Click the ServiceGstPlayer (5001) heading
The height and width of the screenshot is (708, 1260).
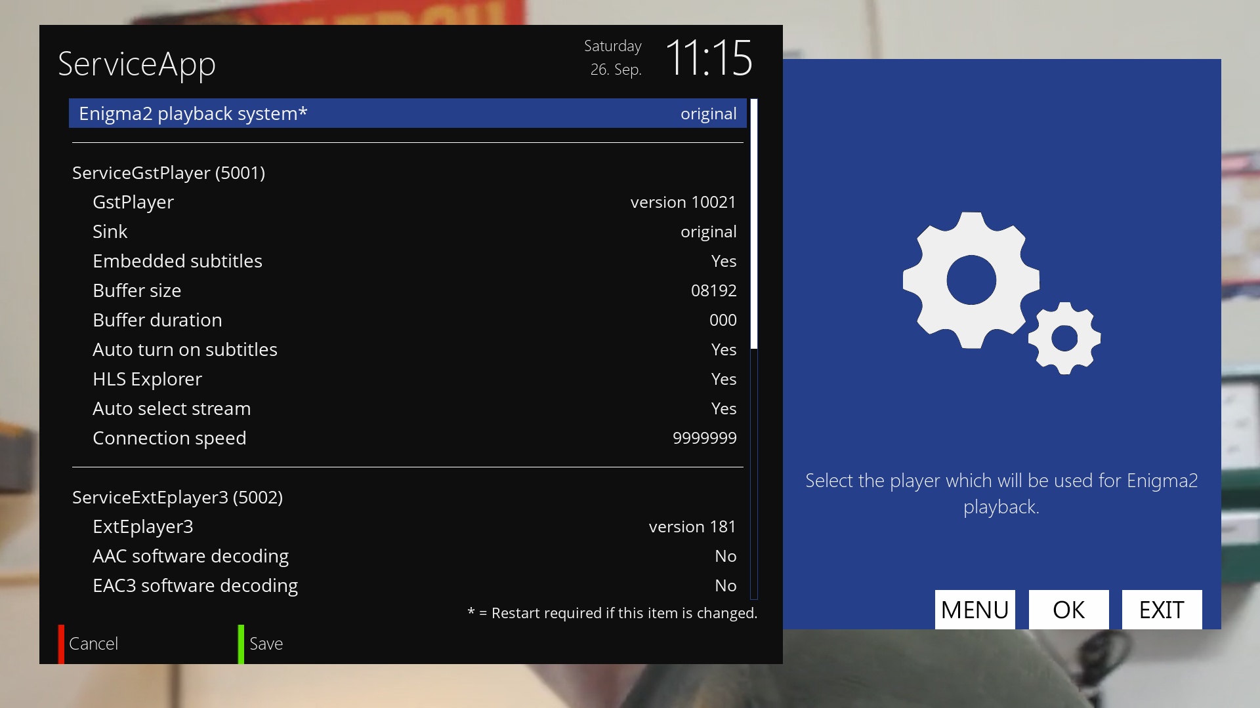169,172
